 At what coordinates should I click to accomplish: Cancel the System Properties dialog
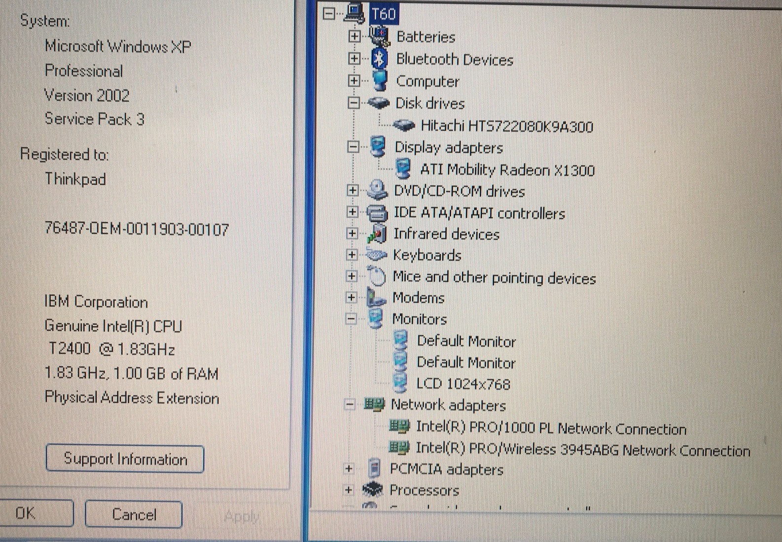click(x=134, y=514)
